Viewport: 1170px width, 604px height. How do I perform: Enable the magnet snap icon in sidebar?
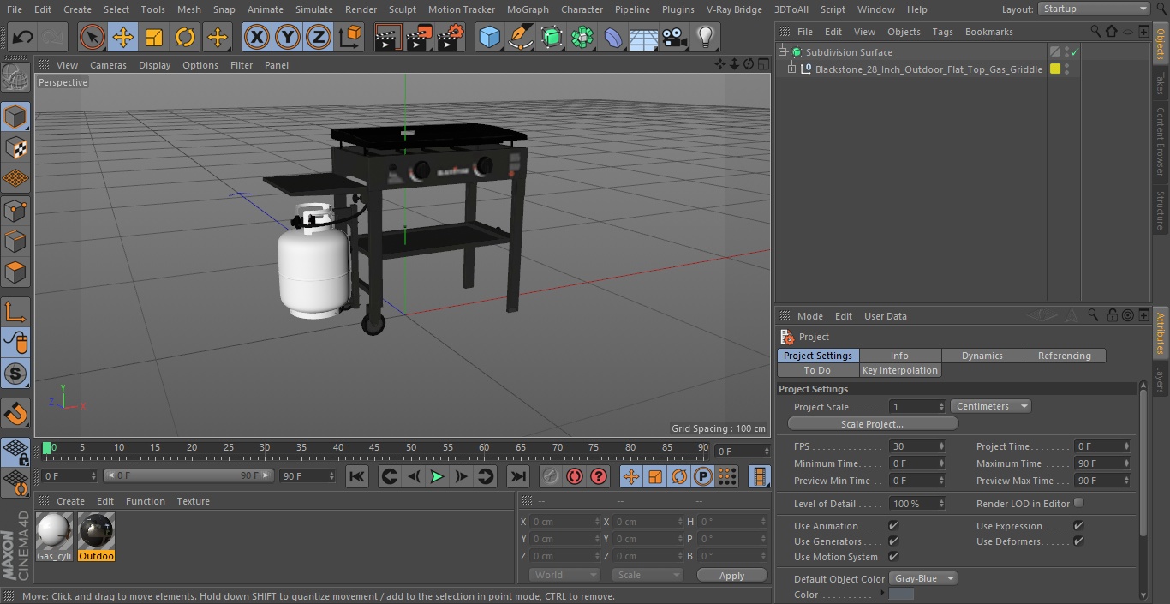point(15,415)
